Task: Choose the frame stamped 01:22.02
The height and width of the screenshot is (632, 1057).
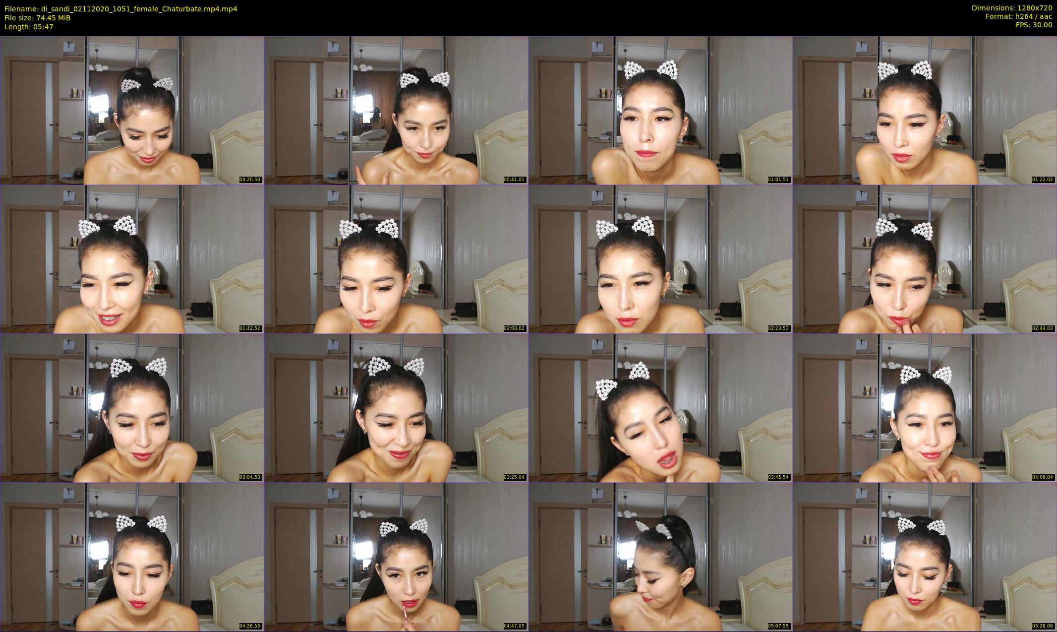Action: click(x=925, y=110)
